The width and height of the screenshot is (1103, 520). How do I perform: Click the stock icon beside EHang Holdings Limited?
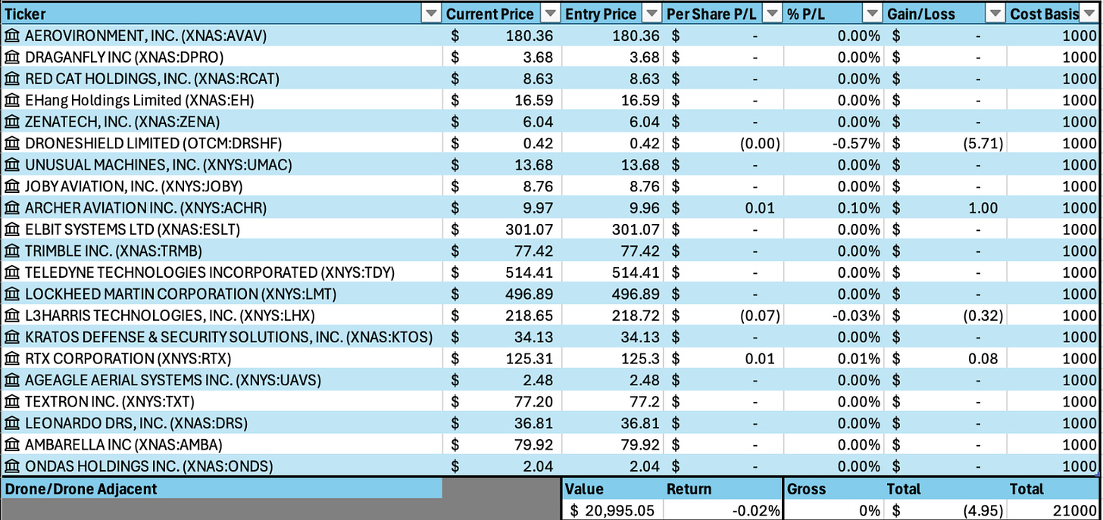coord(11,100)
